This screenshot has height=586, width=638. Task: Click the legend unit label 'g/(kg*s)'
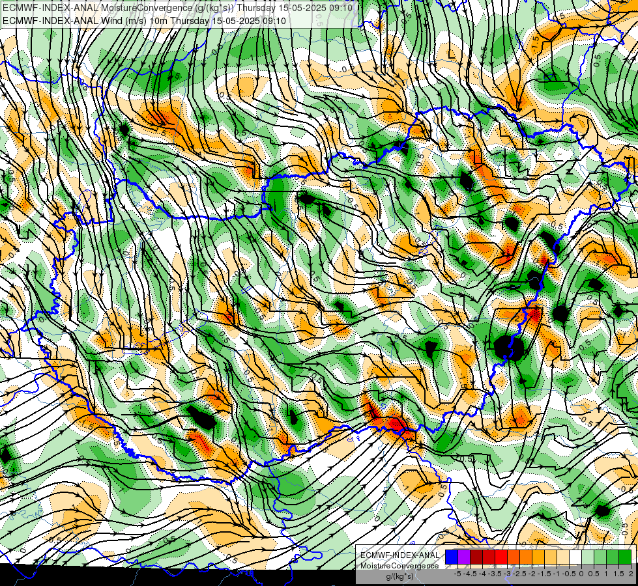pyautogui.click(x=400, y=576)
